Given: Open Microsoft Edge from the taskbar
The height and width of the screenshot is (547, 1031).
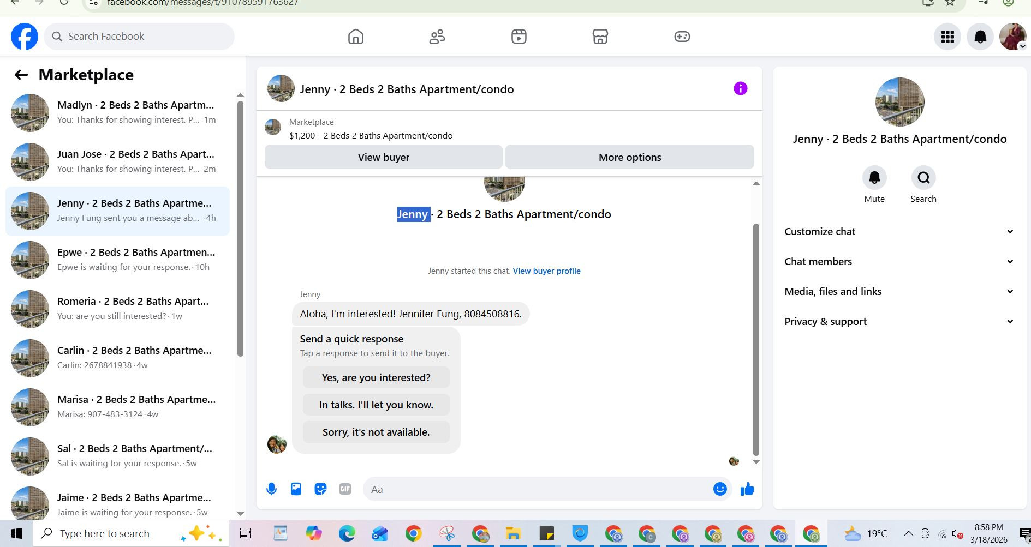Looking at the screenshot, I should click(x=347, y=533).
